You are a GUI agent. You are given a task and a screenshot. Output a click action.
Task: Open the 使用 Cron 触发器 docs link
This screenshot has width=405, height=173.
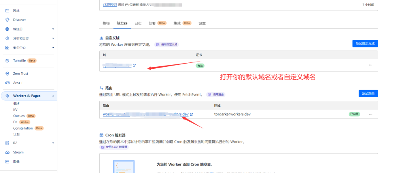point(114,147)
